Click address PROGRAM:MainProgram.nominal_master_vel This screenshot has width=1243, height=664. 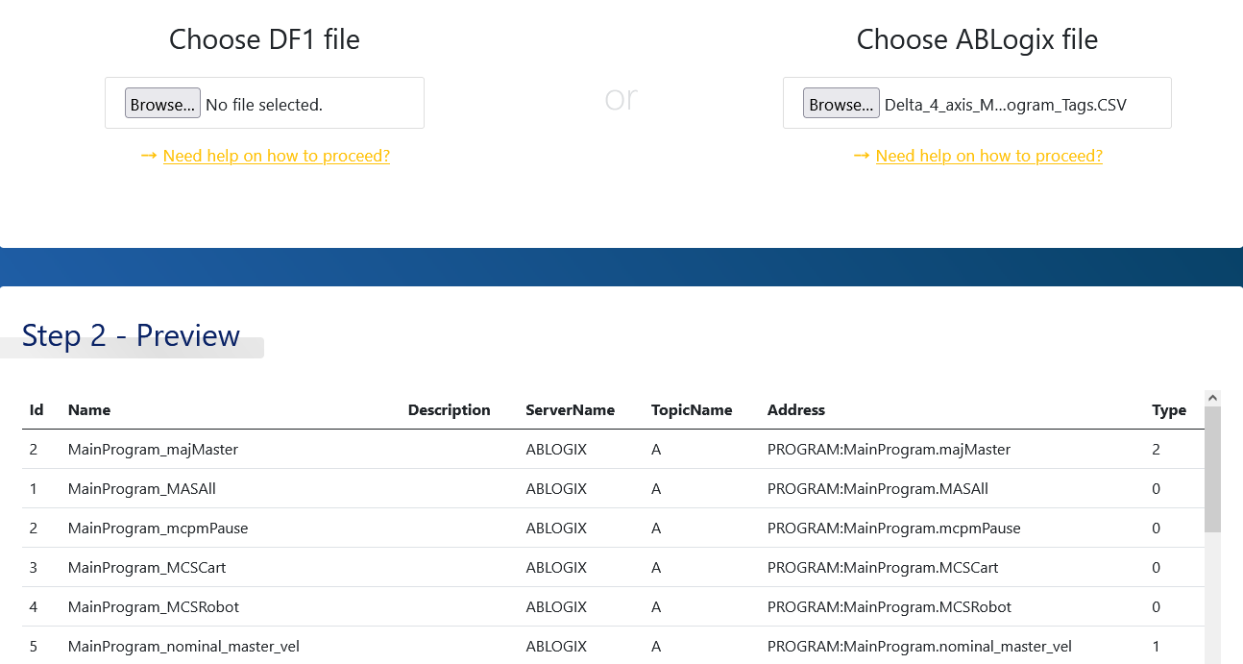pyautogui.click(x=919, y=646)
